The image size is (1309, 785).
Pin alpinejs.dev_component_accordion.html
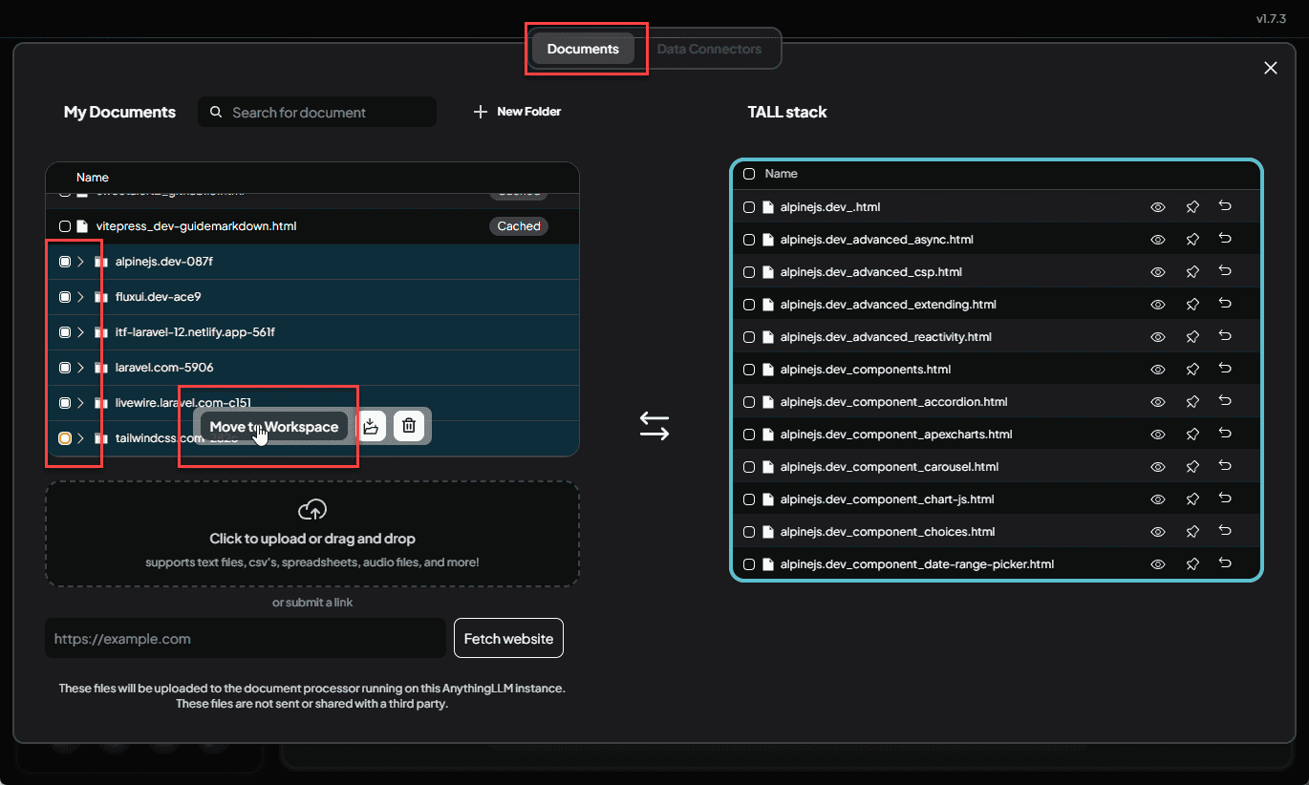1192,402
